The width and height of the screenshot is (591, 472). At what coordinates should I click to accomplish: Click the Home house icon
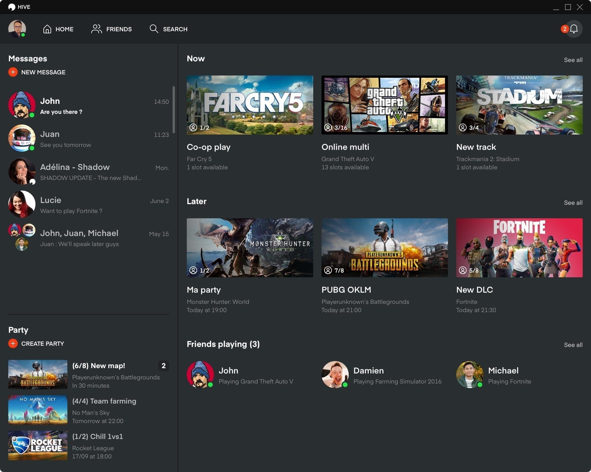point(47,29)
